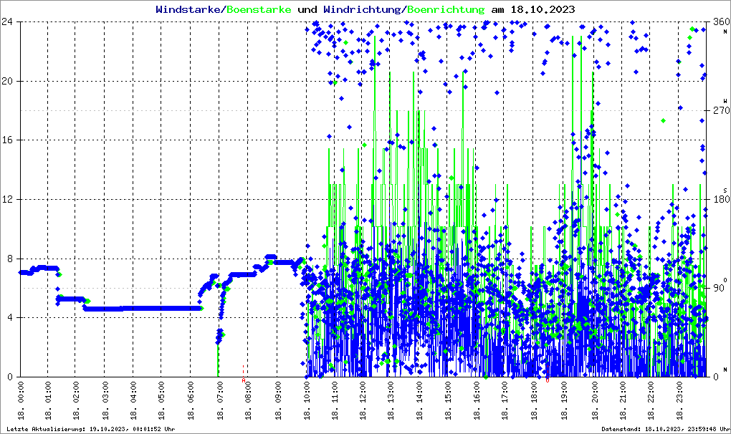731x434 pixels.
Task: Click the '18. 06:00' time axis label
Action: point(191,400)
